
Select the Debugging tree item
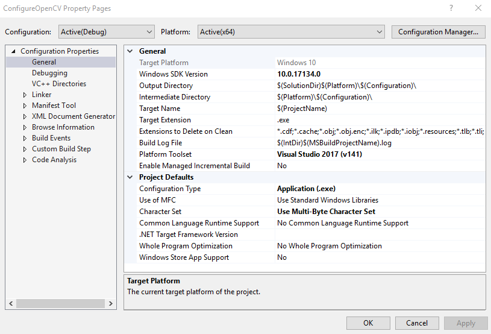pos(49,73)
